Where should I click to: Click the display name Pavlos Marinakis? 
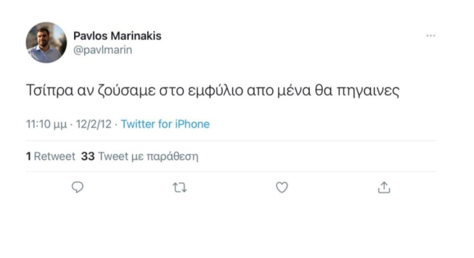point(117,36)
